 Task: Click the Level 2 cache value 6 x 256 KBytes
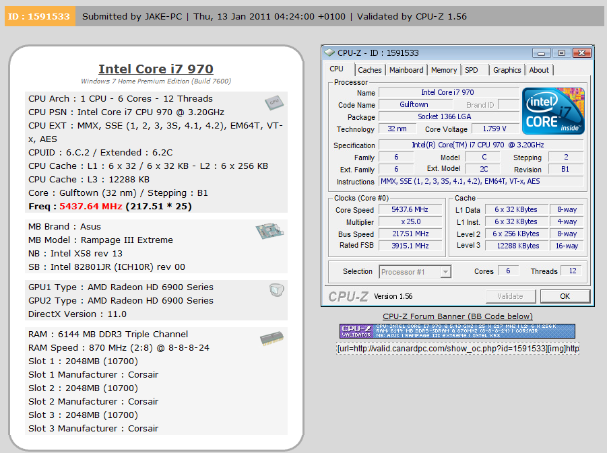point(516,234)
